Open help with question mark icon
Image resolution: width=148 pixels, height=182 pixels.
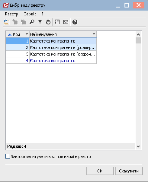[x=75, y=22]
